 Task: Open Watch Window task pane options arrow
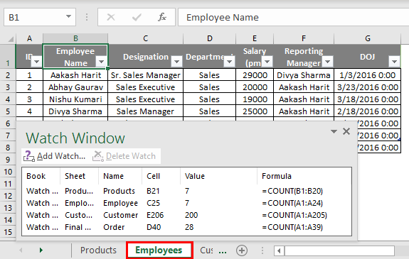coord(334,131)
